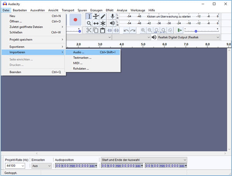Expand Exportieren submenu
This screenshot has height=176, width=232.
33,47
